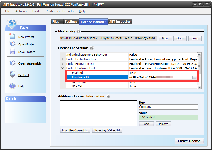Screen dimensions: 212x150
Task: Click the Master Key text field
Action: [x=108, y=38]
